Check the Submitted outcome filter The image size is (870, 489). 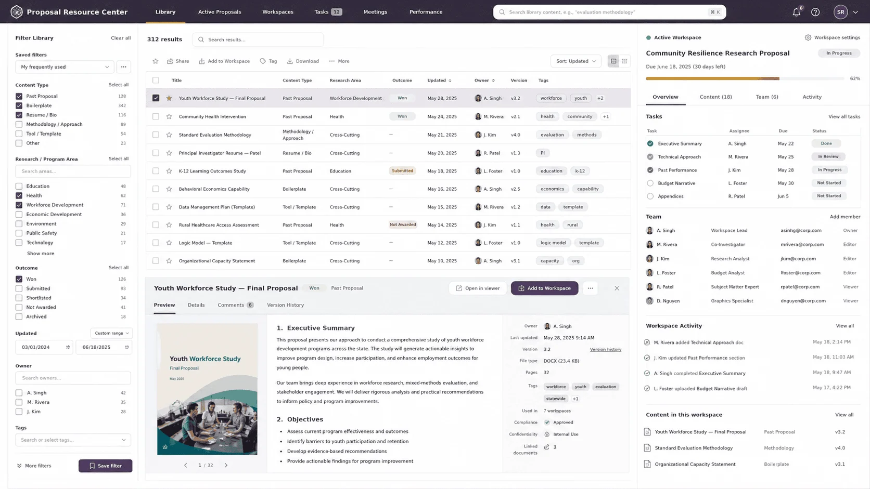(19, 288)
